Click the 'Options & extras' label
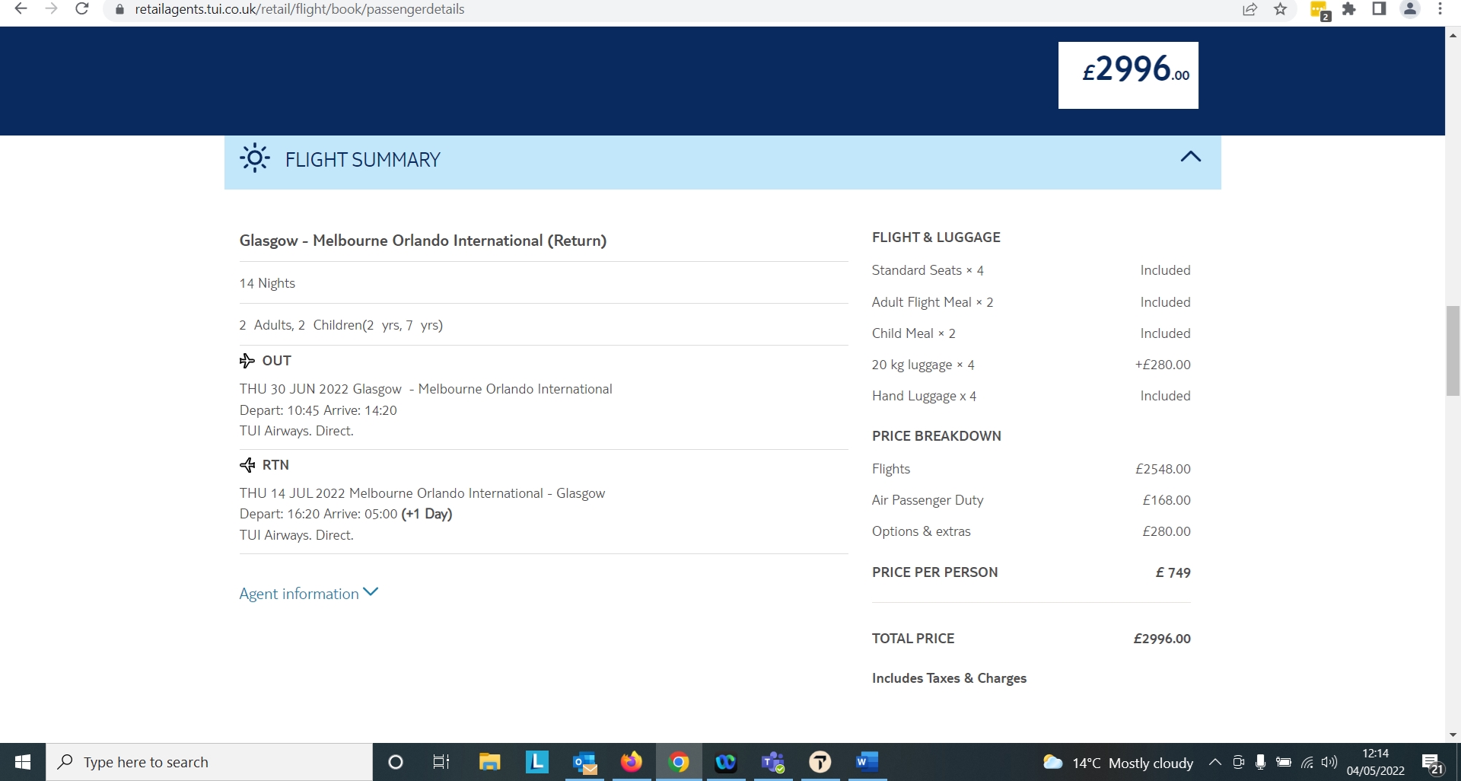This screenshot has height=781, width=1461. pos(921,531)
